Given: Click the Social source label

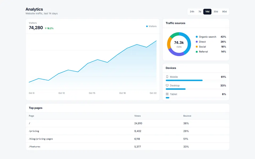Looking at the screenshot, I should click(202, 47).
